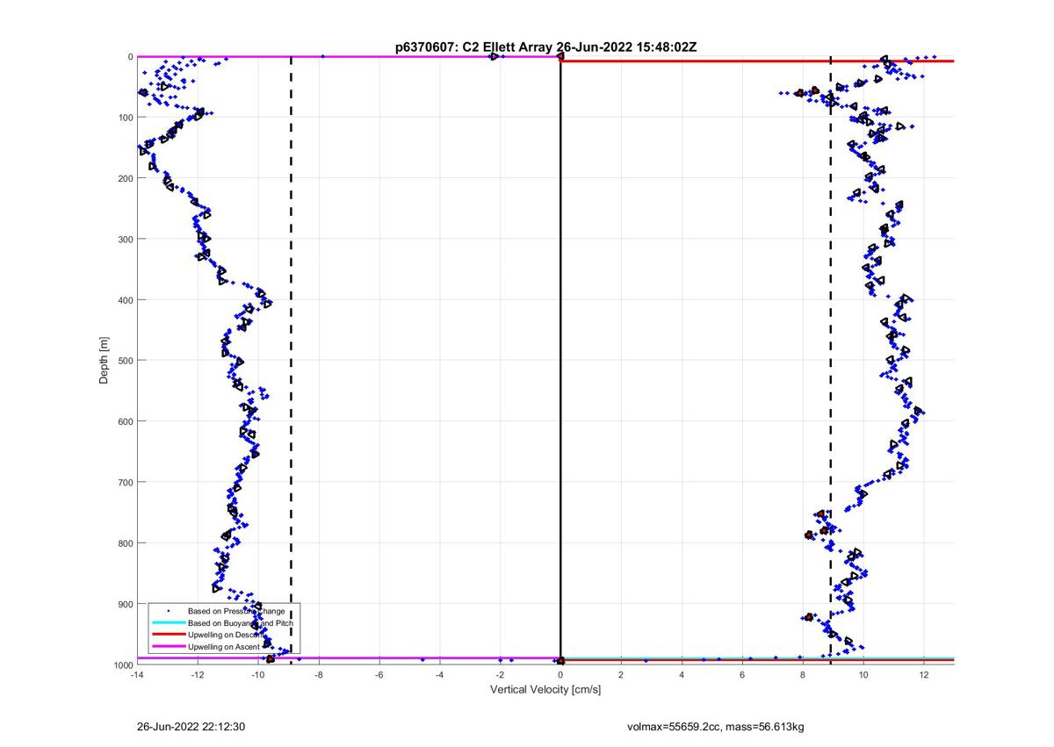The width and height of the screenshot is (1054, 747).
Task: Click depth axis tick label "500"
Action: tap(124, 361)
